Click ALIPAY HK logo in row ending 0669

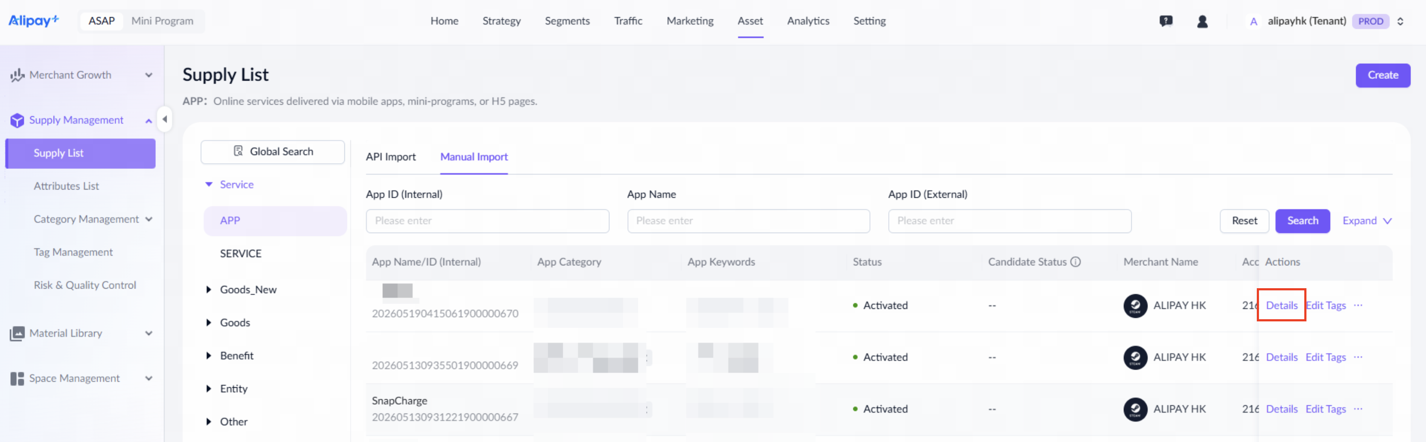[x=1135, y=358]
